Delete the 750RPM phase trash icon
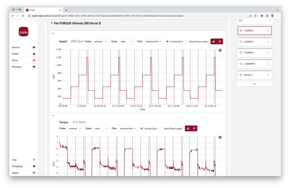 (x=268, y=53)
